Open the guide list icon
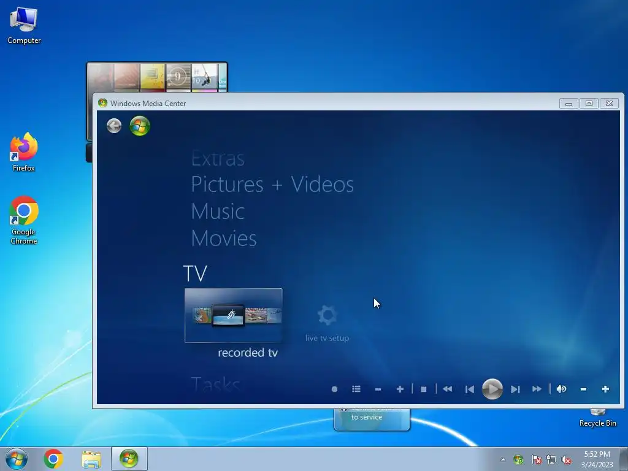 click(x=356, y=389)
